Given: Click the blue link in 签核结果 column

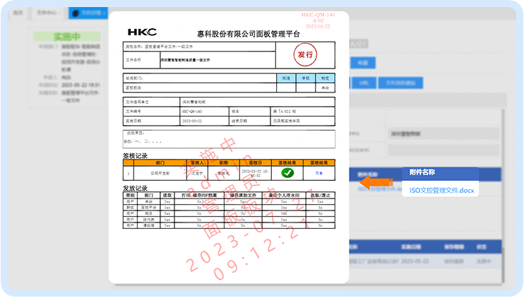Looking at the screenshot, I should 318,173.
